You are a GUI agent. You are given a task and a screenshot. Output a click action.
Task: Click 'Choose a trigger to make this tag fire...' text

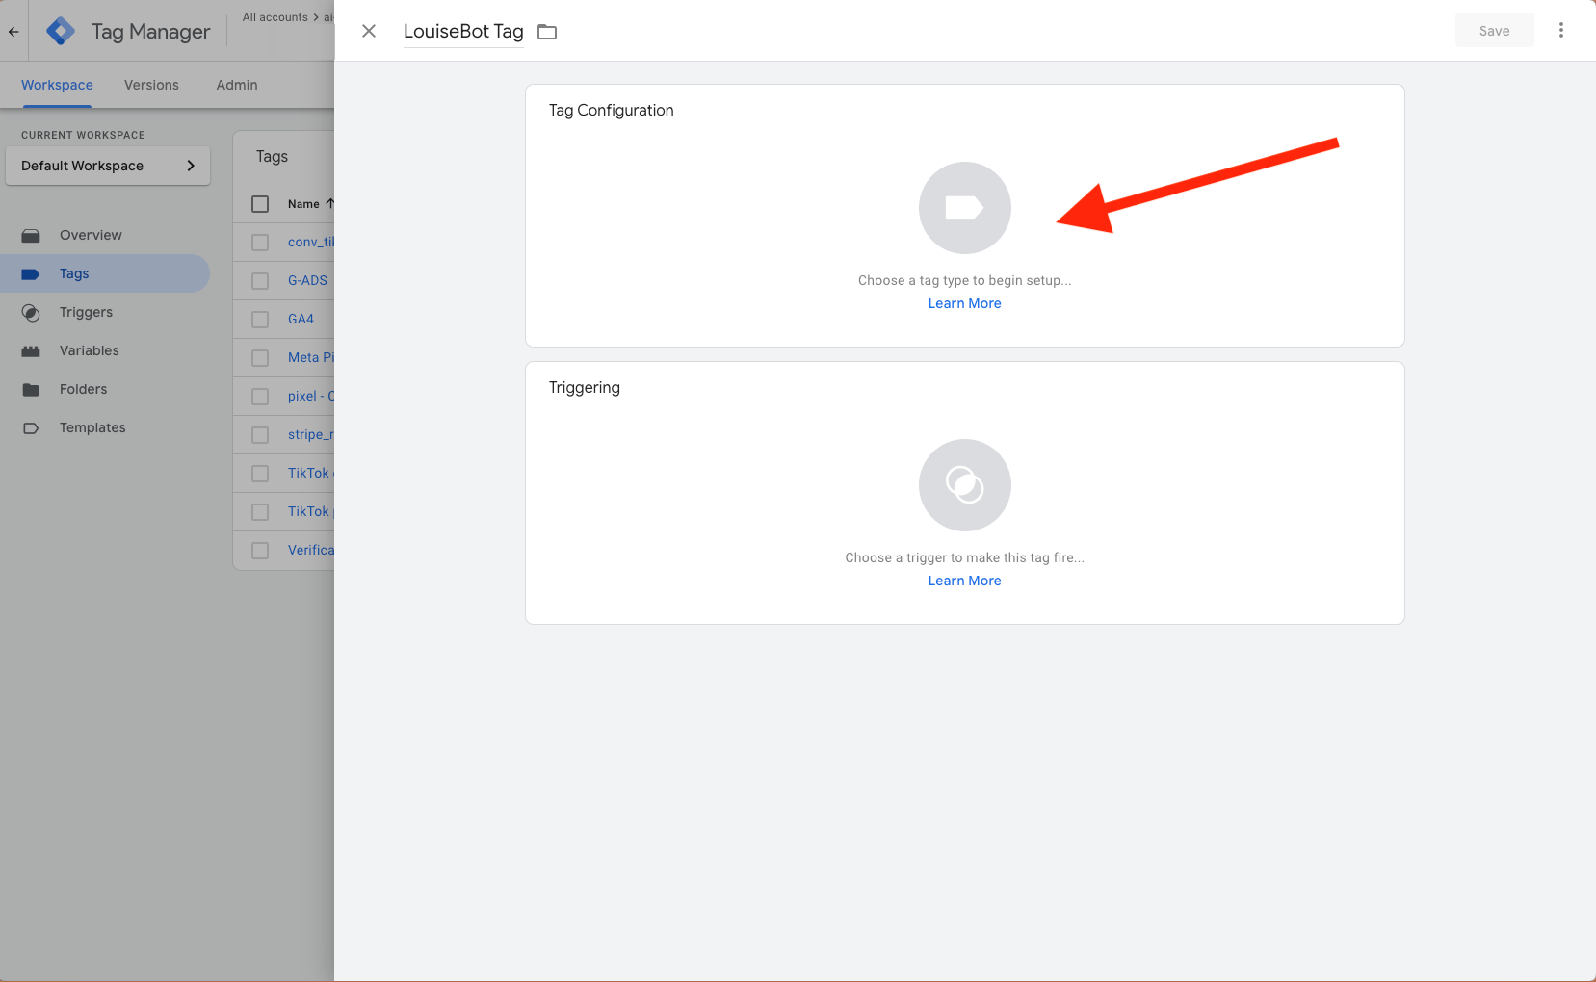(964, 557)
